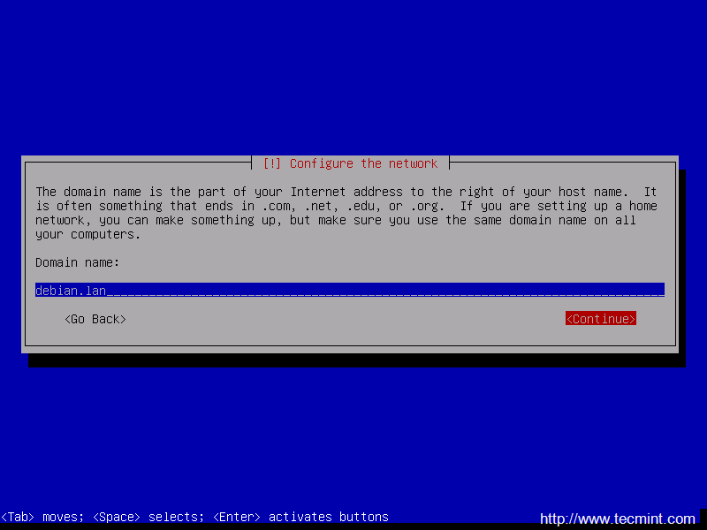Viewport: 707px width, 530px height.
Task: Focus the Domain name input field
Action: coord(350,290)
